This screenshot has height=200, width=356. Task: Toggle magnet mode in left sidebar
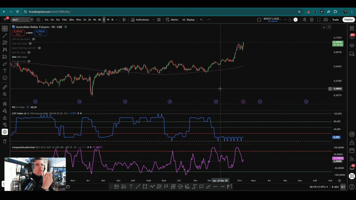pos(5,104)
